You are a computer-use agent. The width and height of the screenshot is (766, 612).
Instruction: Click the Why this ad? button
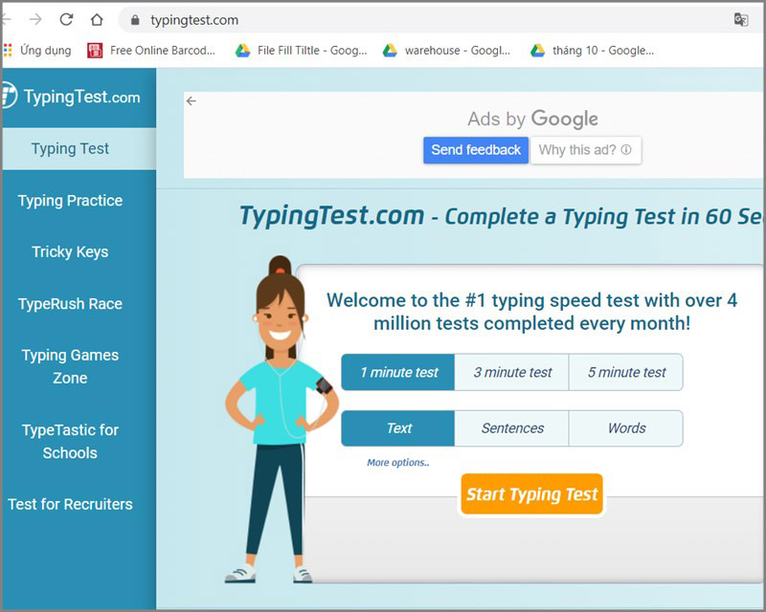tap(585, 150)
